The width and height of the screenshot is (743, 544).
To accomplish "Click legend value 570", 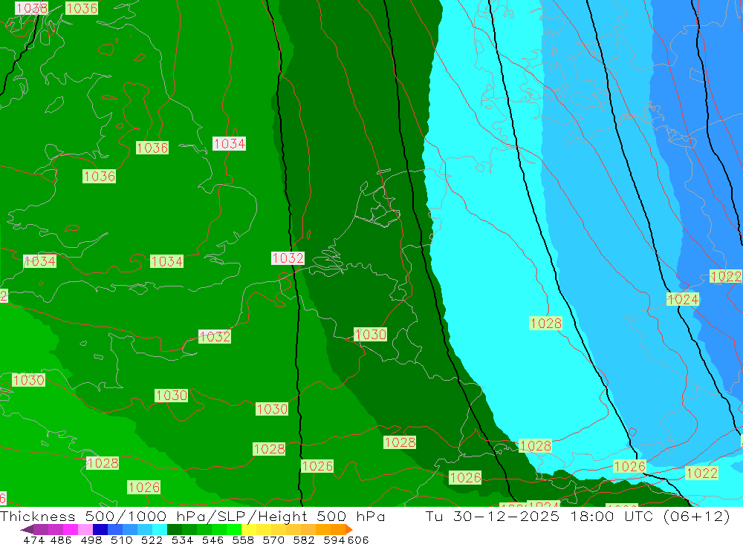I will (x=273, y=540).
